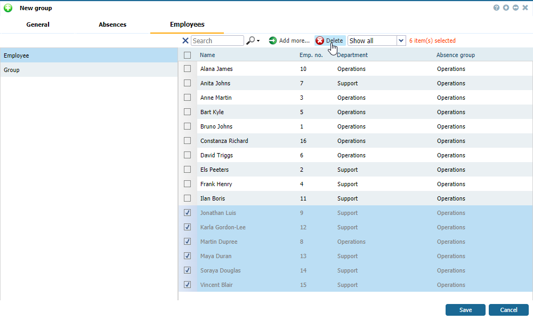533x320 pixels.
Task: Click the down arrow window icon
Action: pyautogui.click(x=506, y=8)
